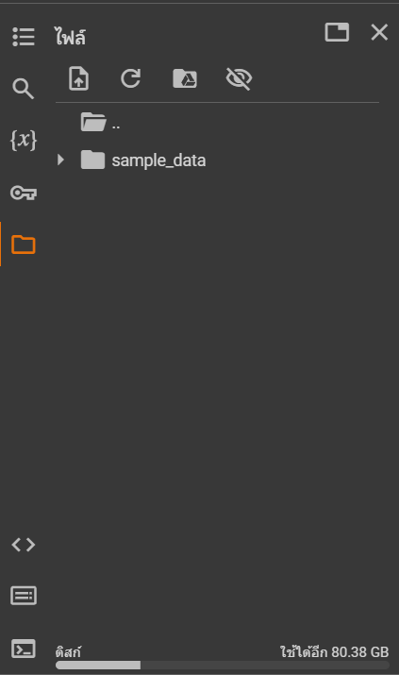Viewport: 399px width, 675px height.
Task: Open the secrets key panel
Action: tap(24, 193)
